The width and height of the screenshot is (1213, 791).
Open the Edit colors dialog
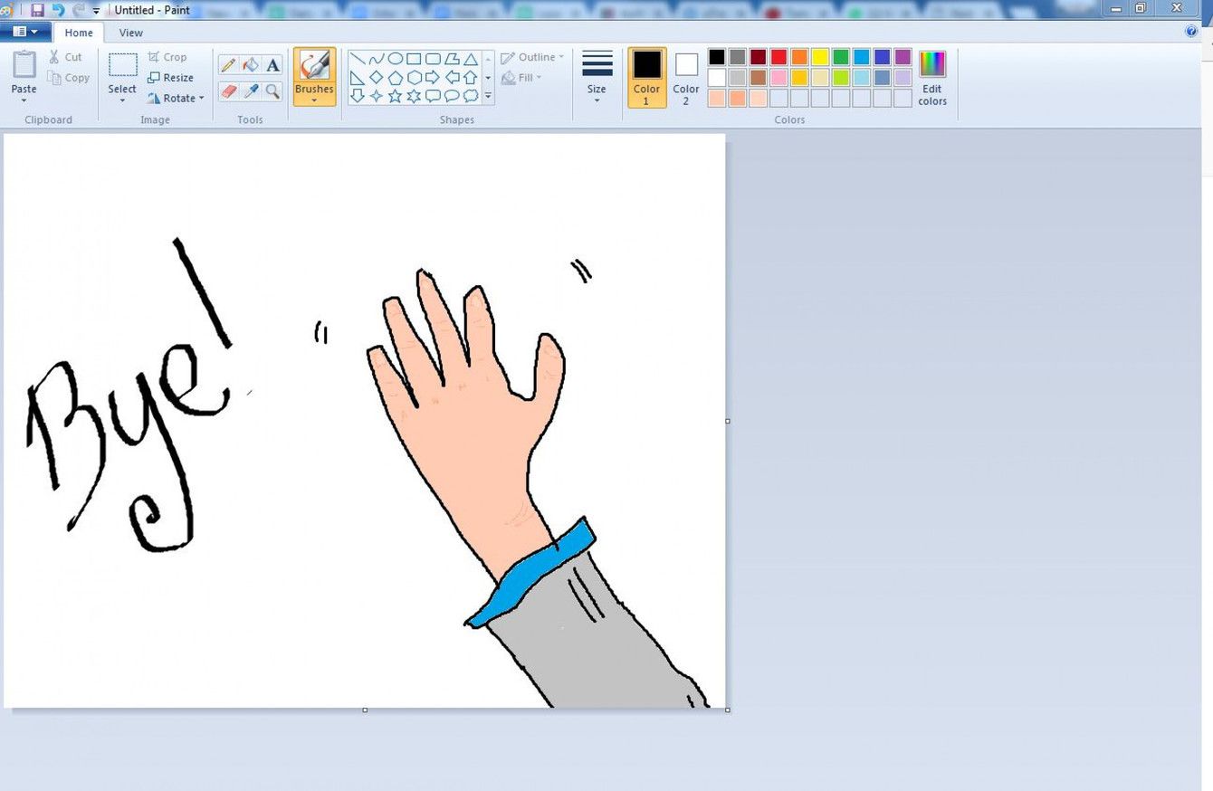931,79
